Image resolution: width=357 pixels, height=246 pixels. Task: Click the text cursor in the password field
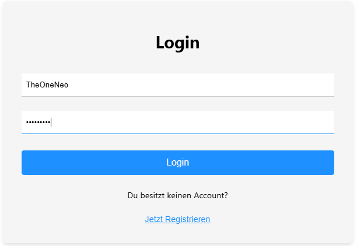tap(51, 122)
